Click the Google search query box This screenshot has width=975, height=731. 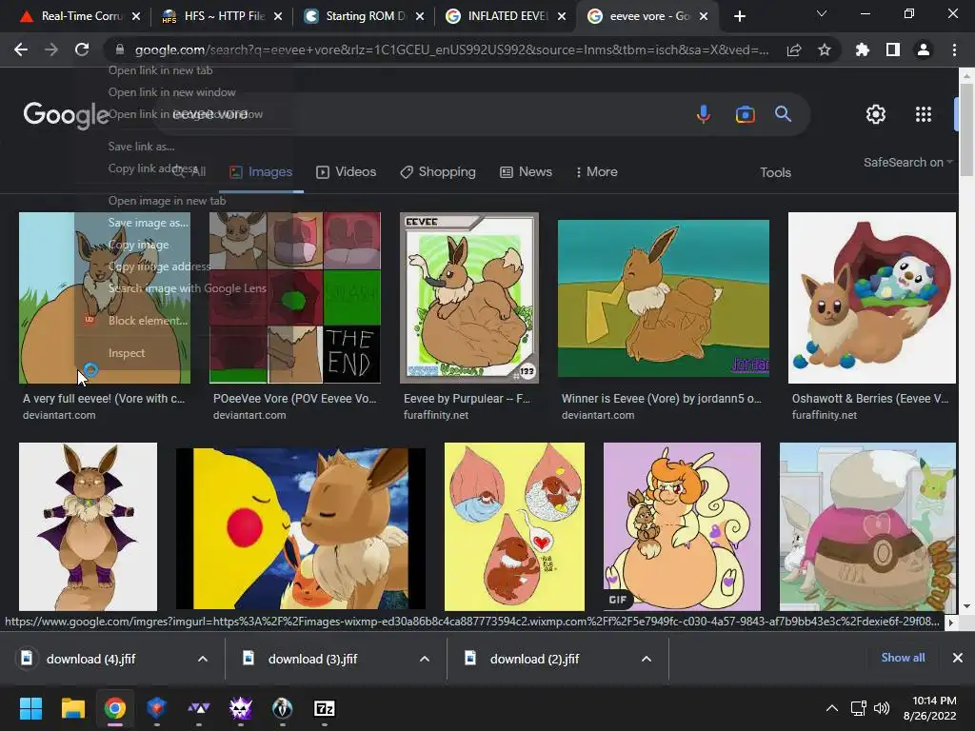(429, 114)
